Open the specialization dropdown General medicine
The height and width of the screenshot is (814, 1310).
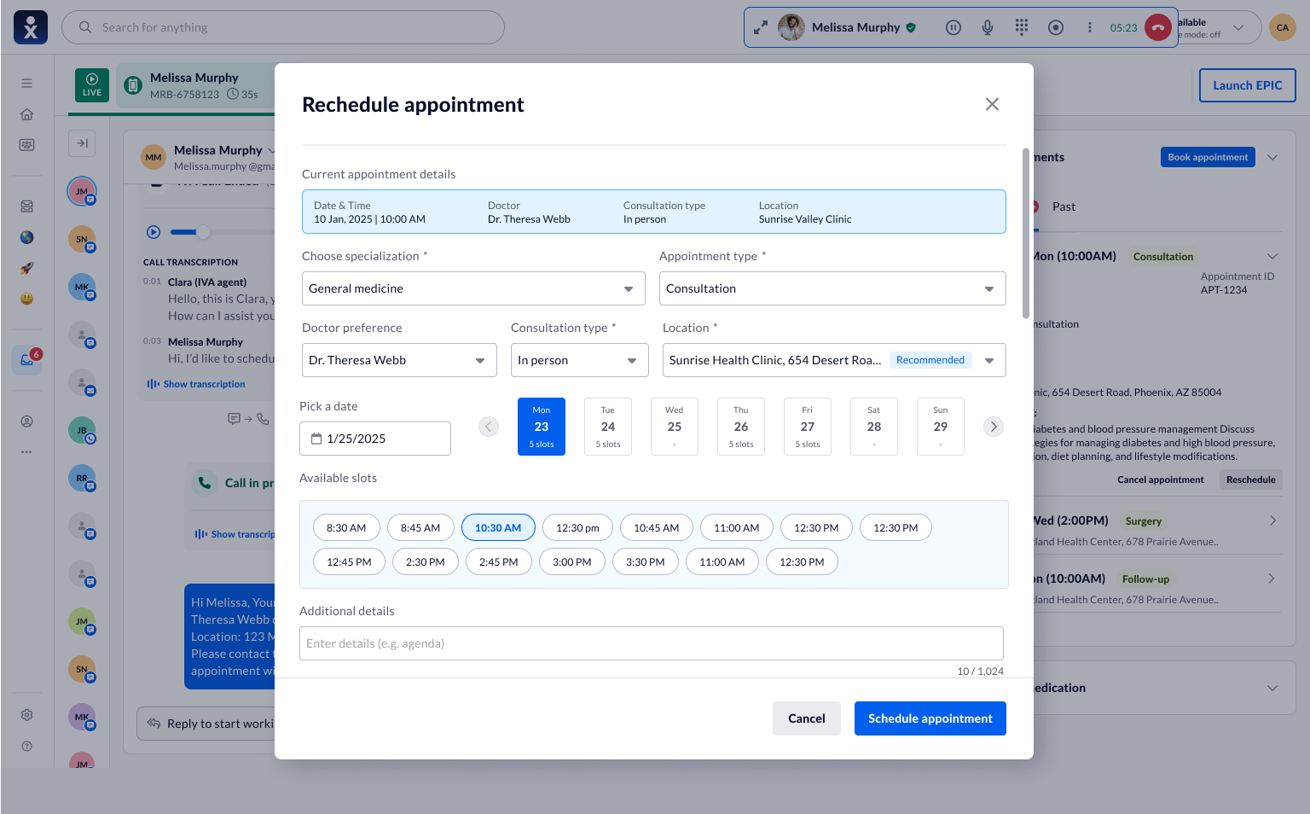tap(473, 288)
